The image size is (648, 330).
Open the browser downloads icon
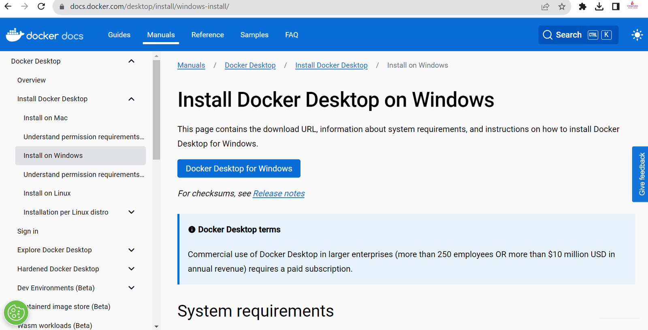click(599, 6)
